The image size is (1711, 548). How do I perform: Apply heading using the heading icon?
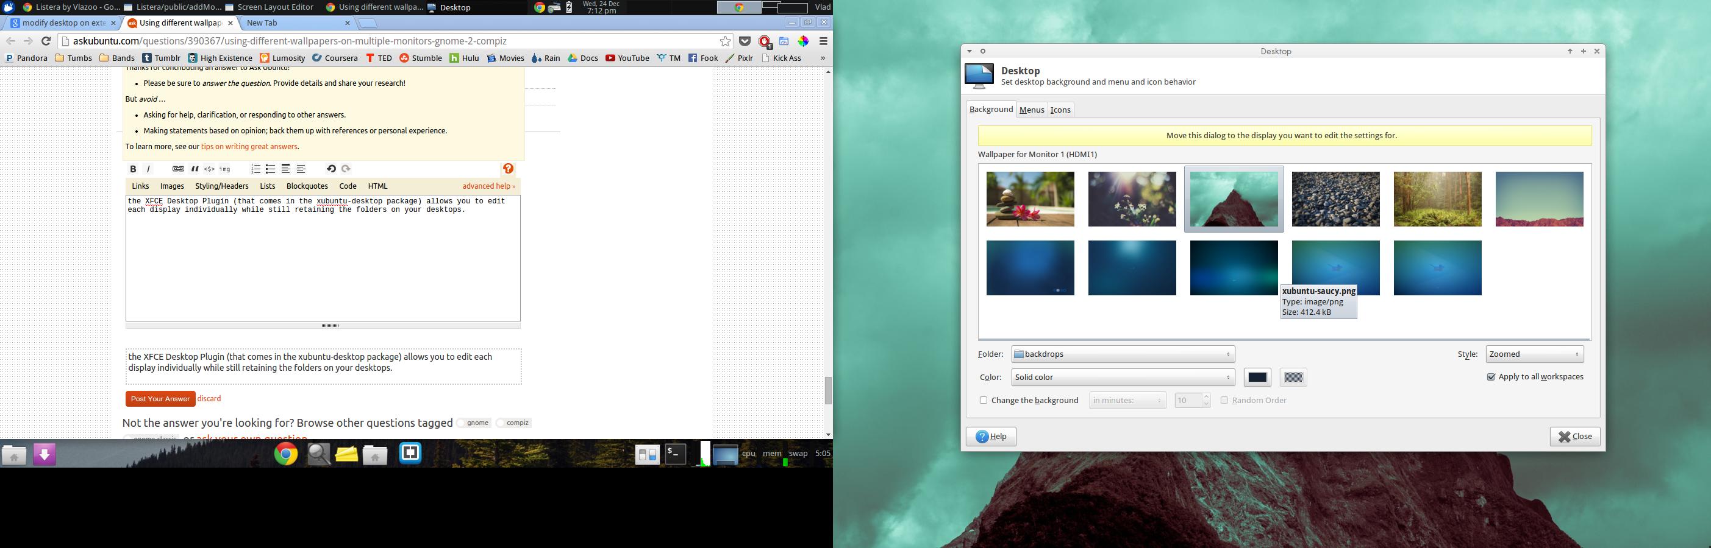[285, 169]
